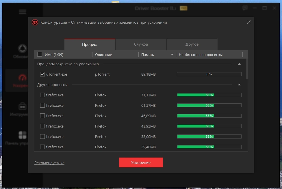
Task: Select the boost speedometer icon in sidebar
Action: pos(23,77)
